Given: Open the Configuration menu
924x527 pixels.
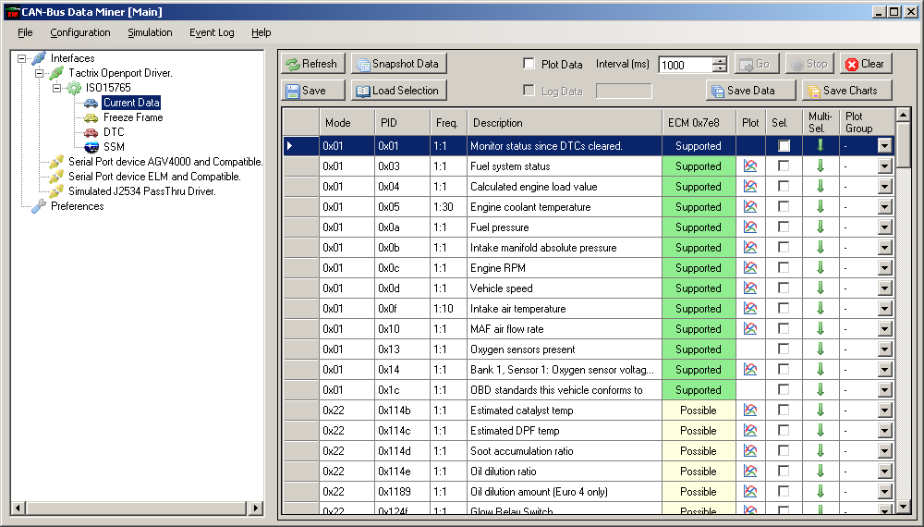Looking at the screenshot, I should (80, 32).
